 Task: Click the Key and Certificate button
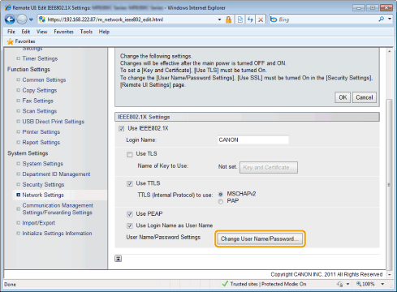pyautogui.click(x=269, y=167)
